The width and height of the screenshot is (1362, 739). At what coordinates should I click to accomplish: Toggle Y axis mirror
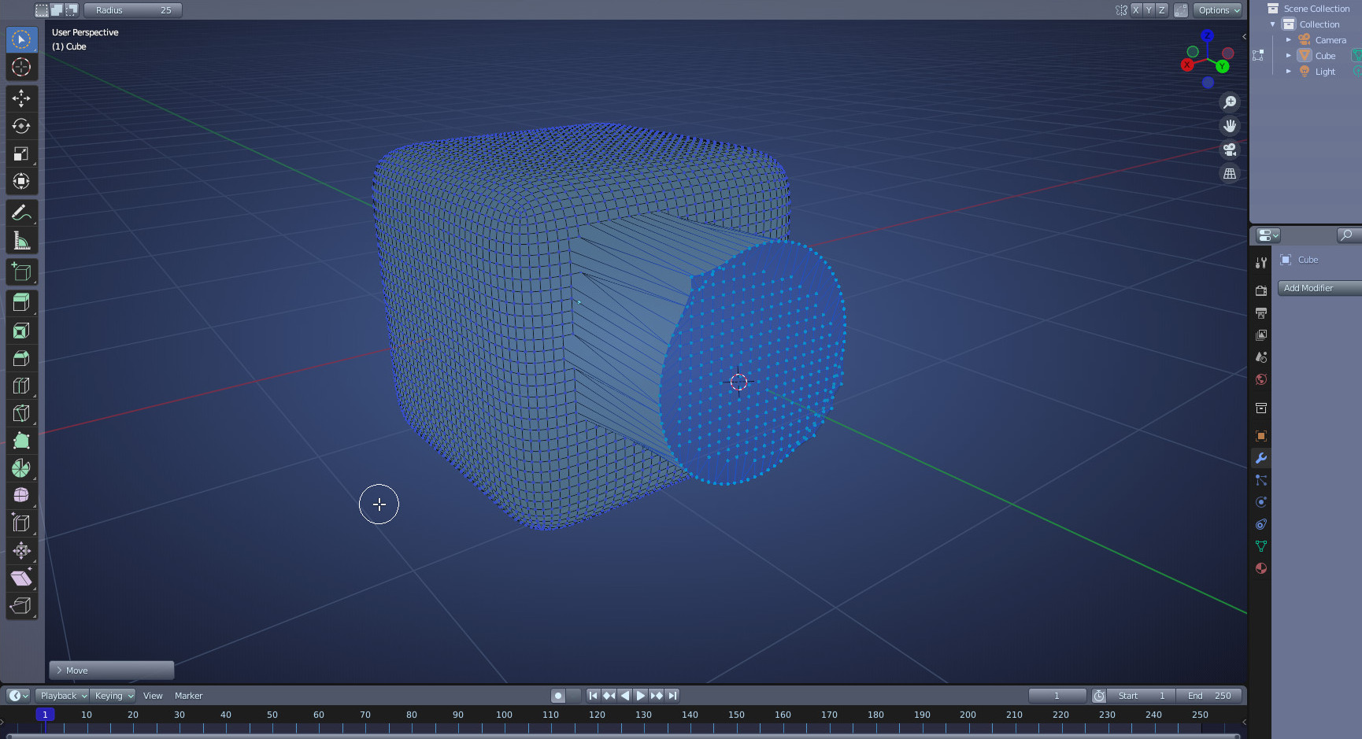pos(1149,10)
